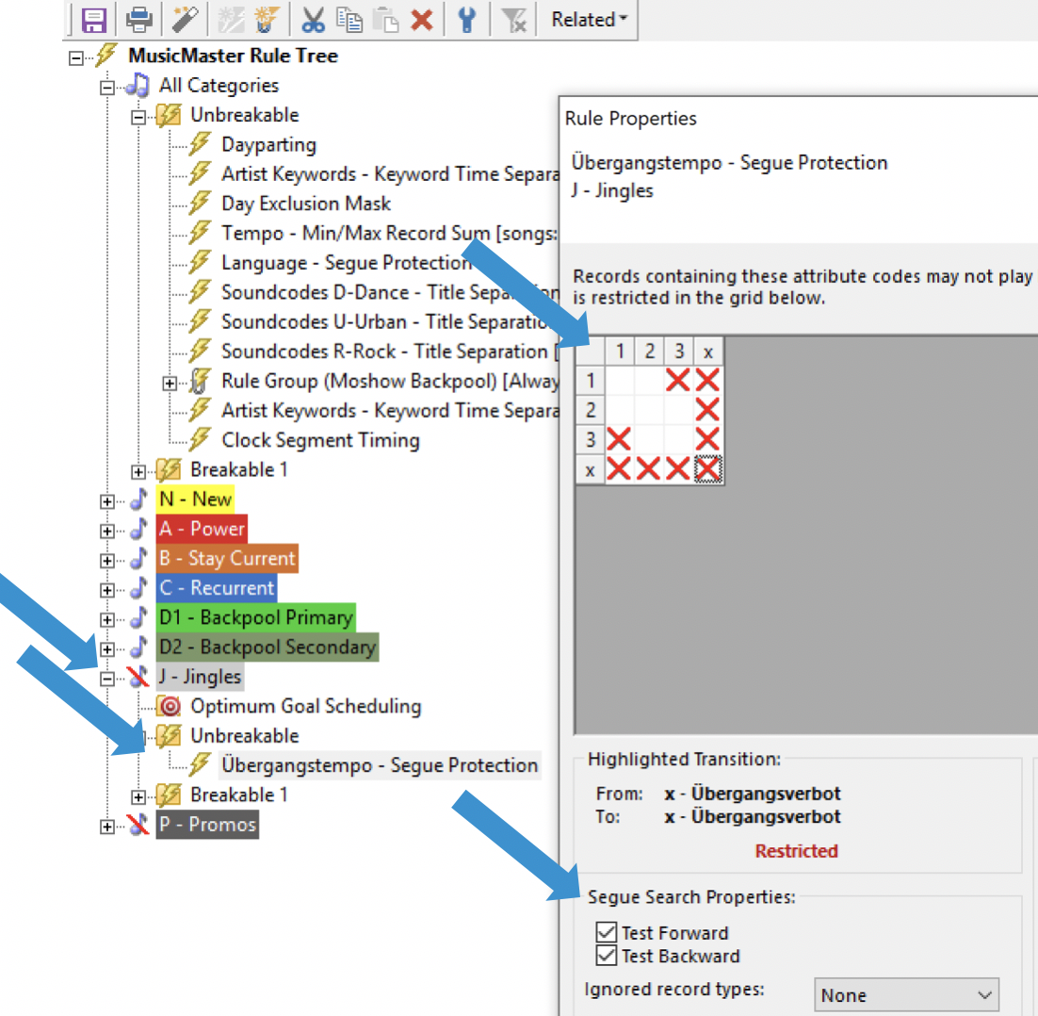Toggle grid cell row 1 column x
Viewport: 1038px width, 1016px height.
708,380
